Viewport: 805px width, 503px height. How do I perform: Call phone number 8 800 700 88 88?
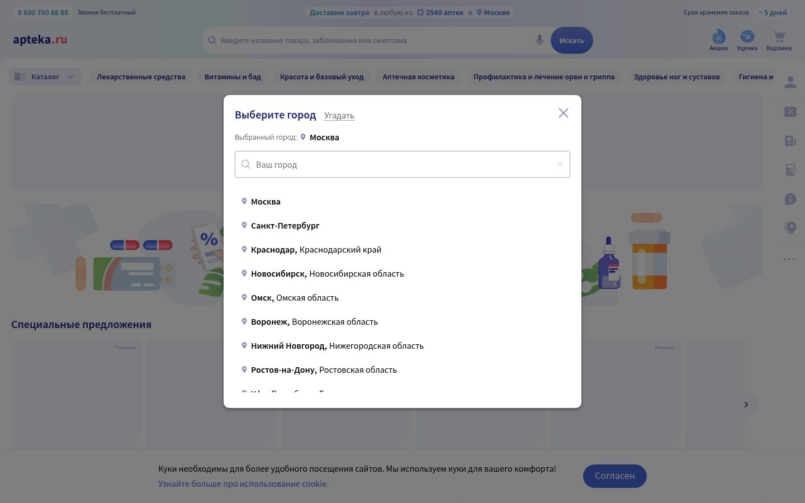(43, 12)
